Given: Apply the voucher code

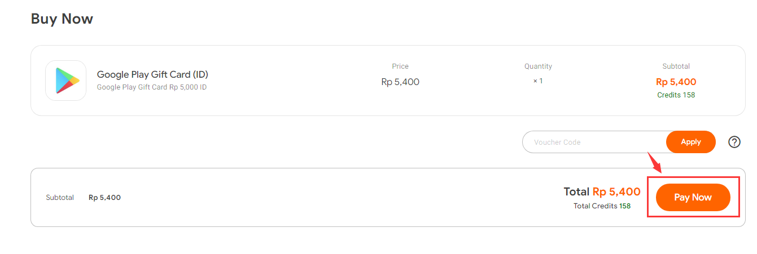Looking at the screenshot, I should [691, 142].
